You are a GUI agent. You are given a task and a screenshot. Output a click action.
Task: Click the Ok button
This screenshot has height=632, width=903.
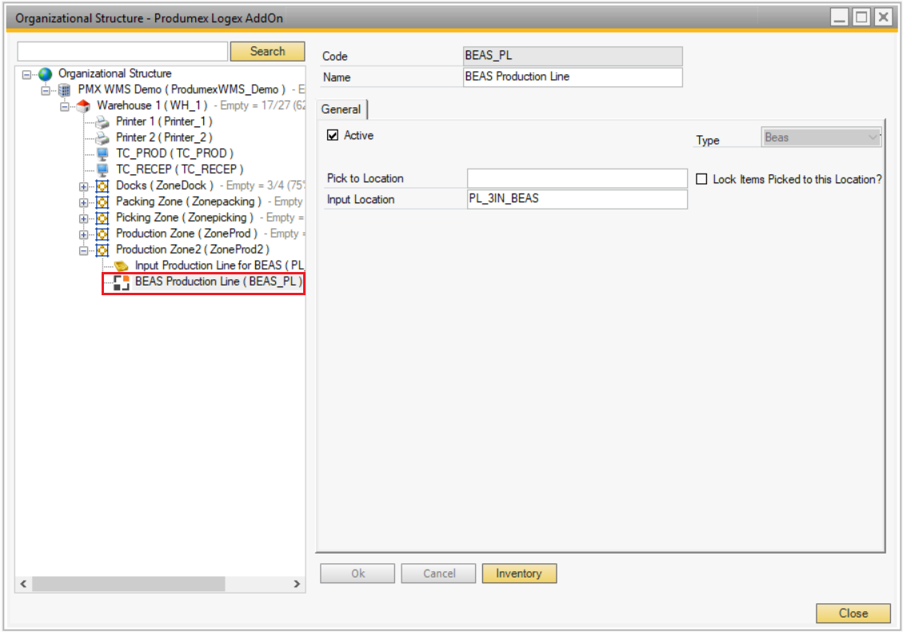(x=358, y=574)
